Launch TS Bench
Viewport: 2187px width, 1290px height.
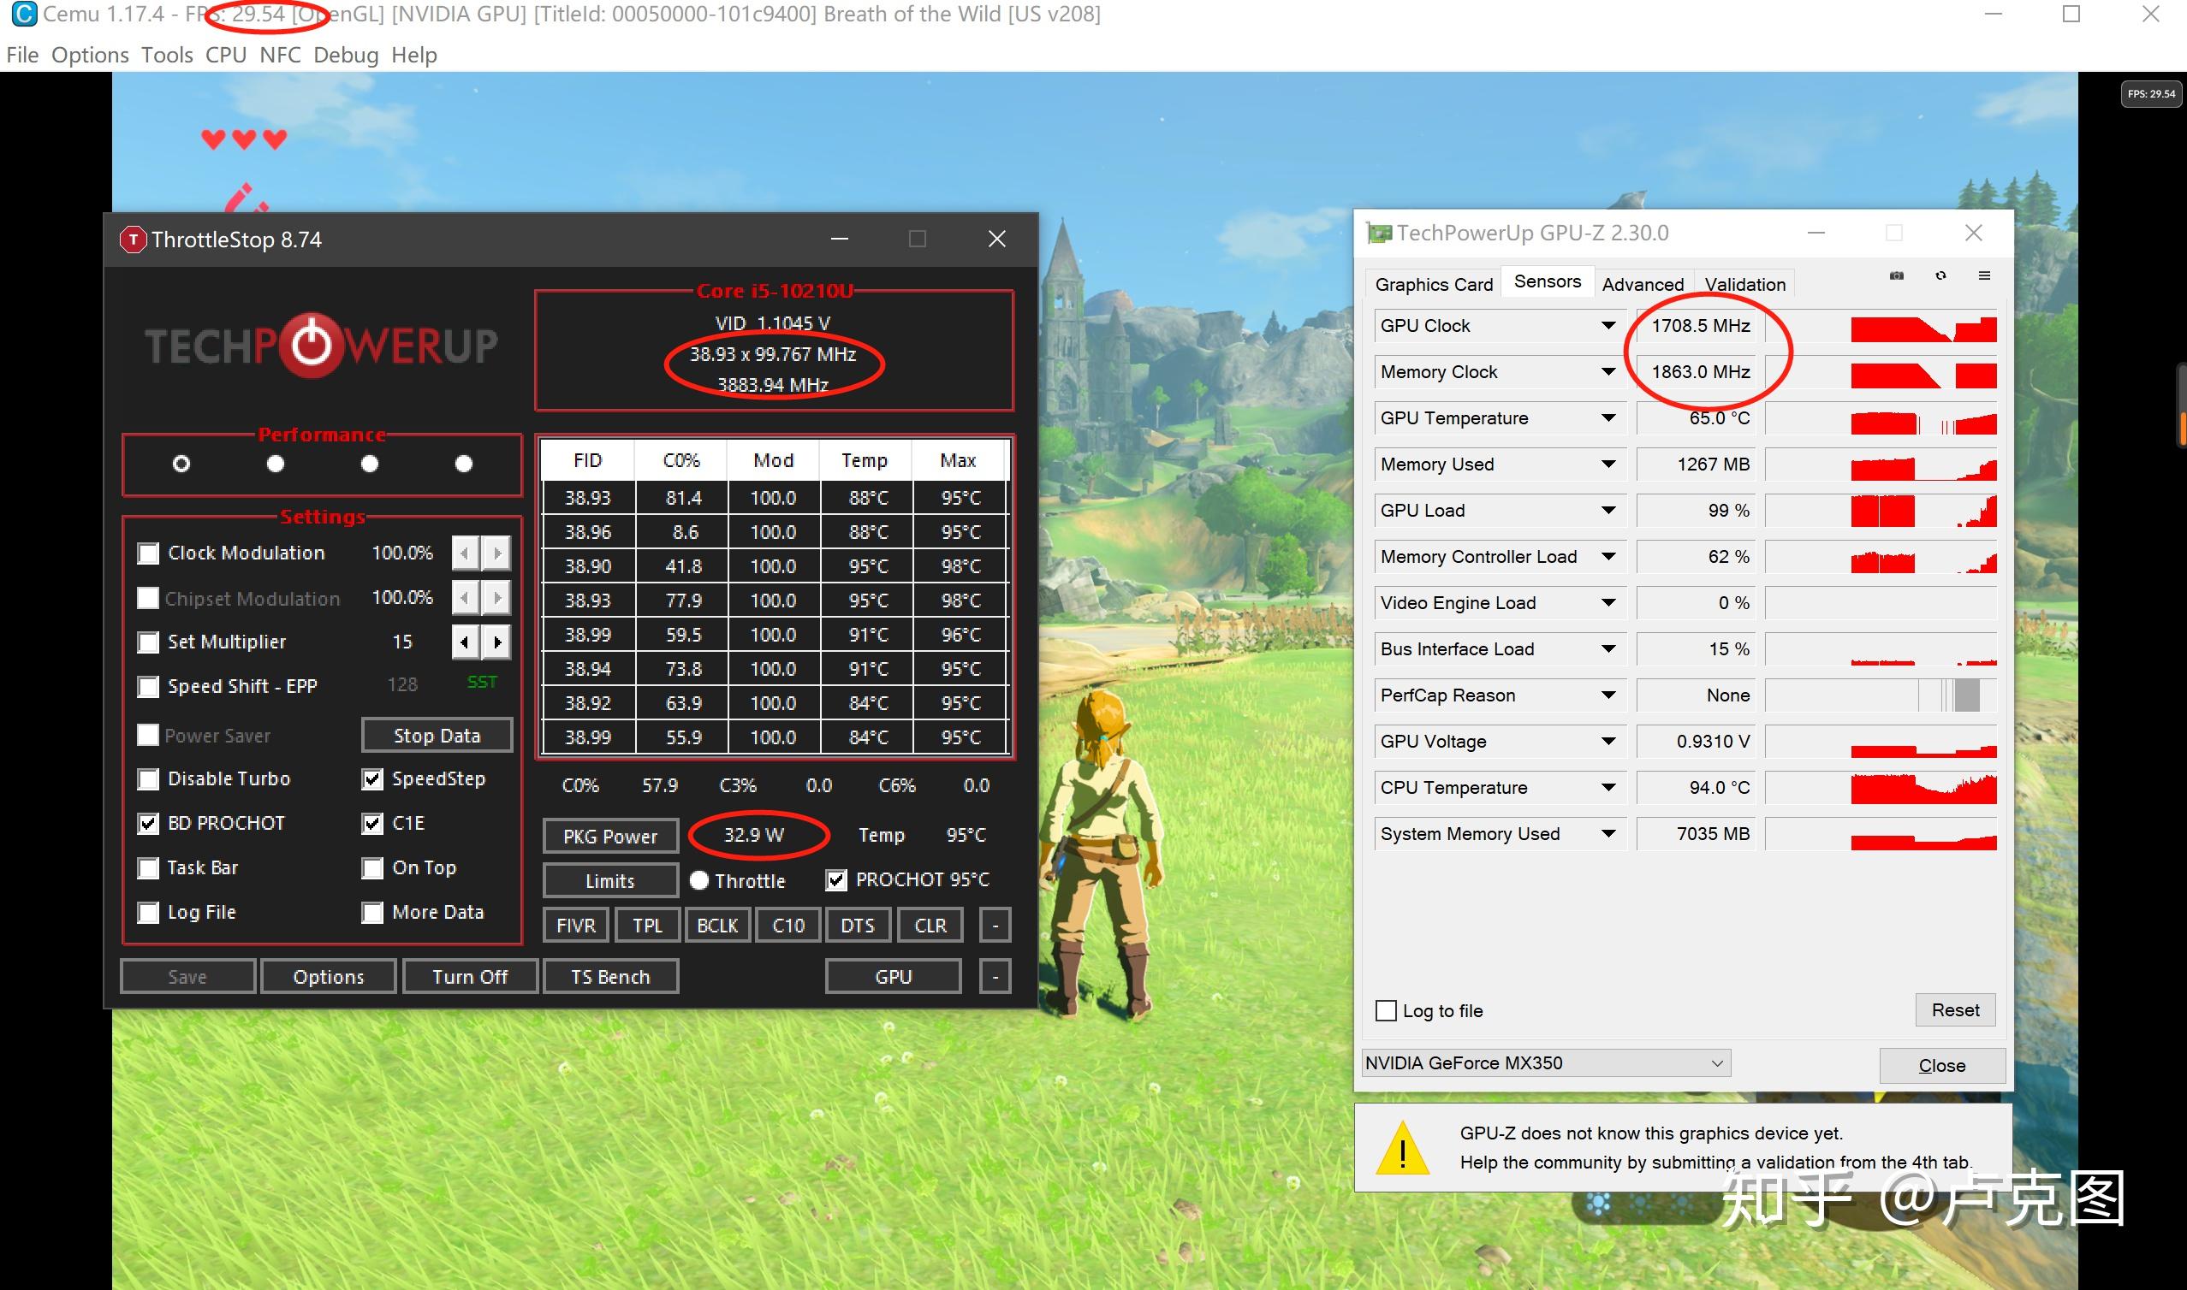click(x=609, y=976)
